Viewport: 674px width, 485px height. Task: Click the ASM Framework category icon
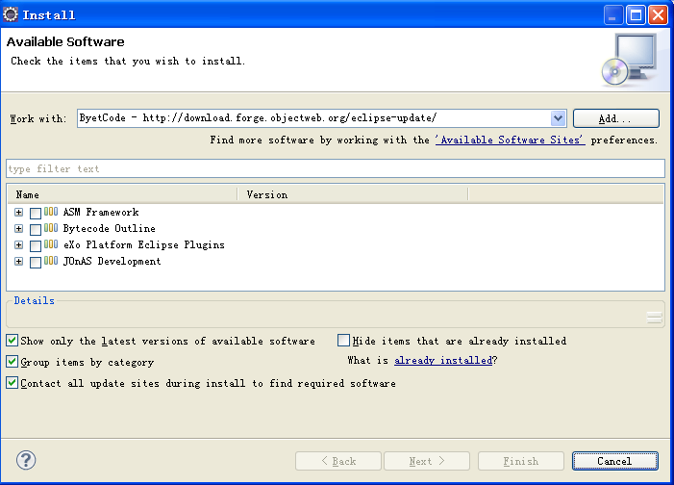click(x=51, y=212)
